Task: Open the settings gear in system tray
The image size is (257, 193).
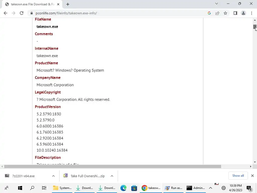Action: 224,188
